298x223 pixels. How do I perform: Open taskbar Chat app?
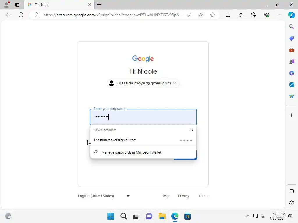coord(149,216)
